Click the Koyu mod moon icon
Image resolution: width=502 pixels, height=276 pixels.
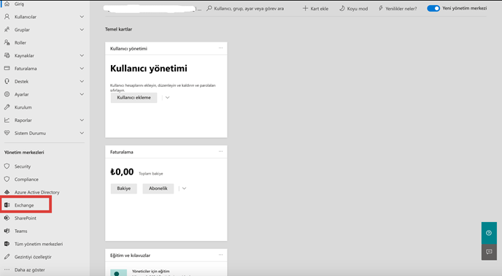342,8
